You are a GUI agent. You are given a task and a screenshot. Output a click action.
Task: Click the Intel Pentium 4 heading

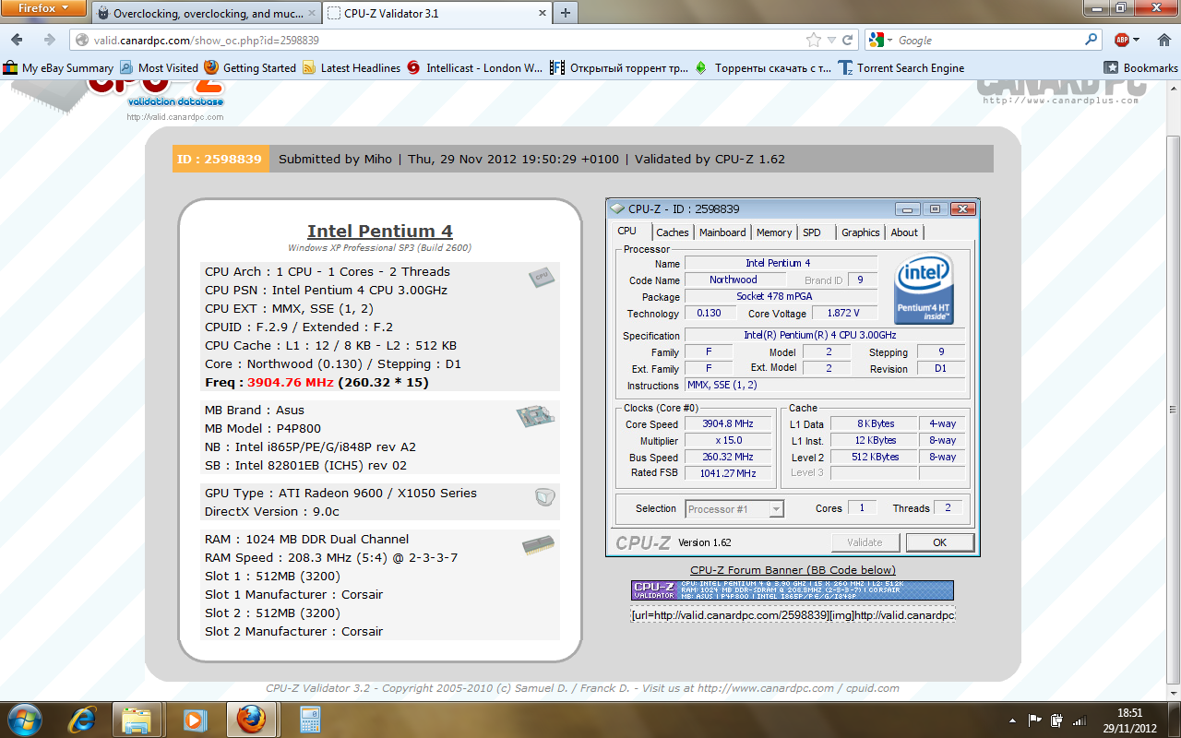[380, 232]
